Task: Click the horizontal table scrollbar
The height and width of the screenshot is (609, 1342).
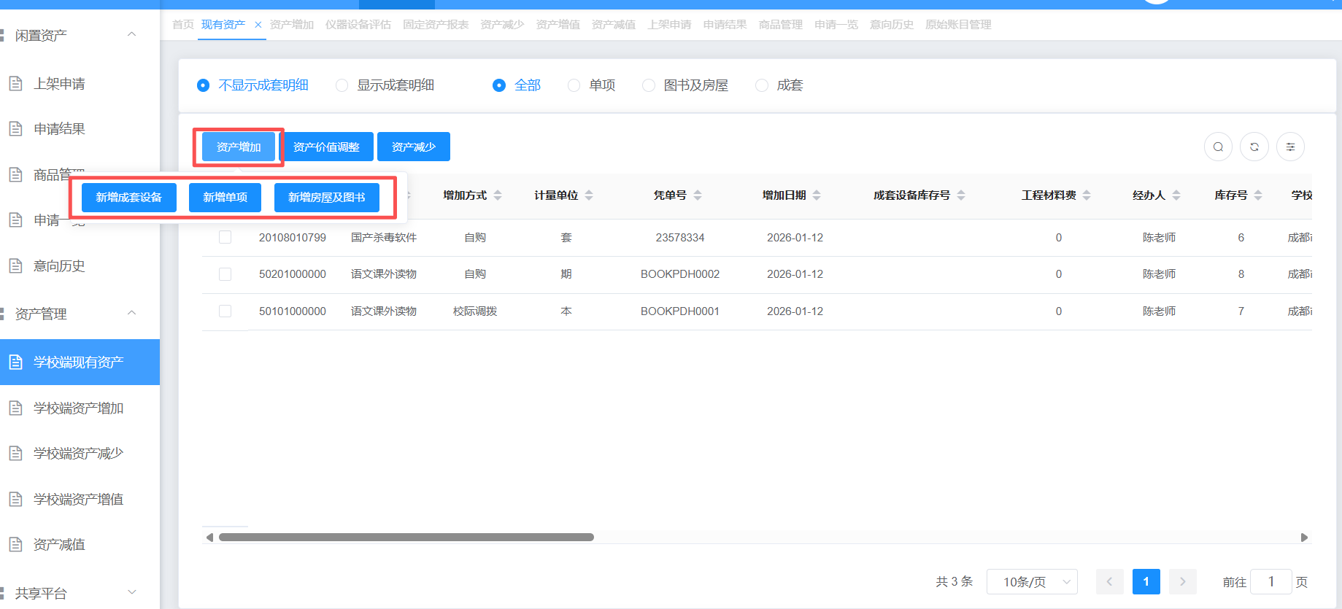Action: pos(406,538)
